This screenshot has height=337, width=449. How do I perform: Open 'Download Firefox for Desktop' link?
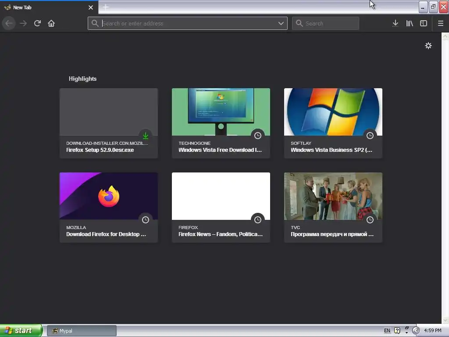(106, 234)
